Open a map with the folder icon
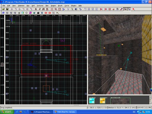Viewport: 152px width, 114px height. coord(4,9)
